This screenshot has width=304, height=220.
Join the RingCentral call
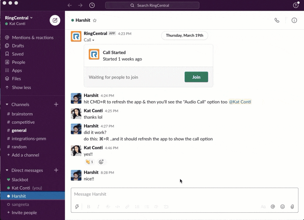point(196,77)
